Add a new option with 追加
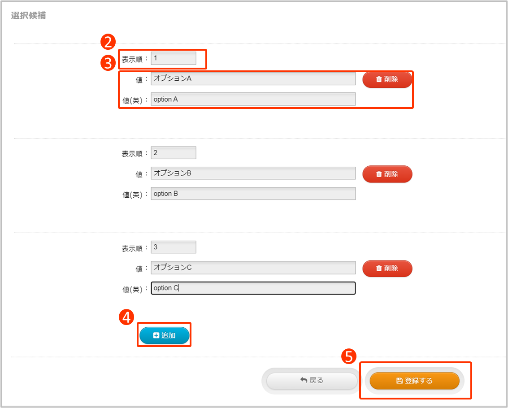Screen dimensions: 508x408 pyautogui.click(x=165, y=335)
